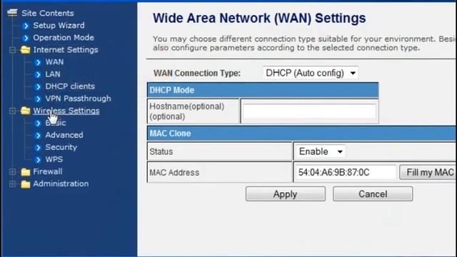
Task: Apply the WAN settings
Action: tap(286, 194)
